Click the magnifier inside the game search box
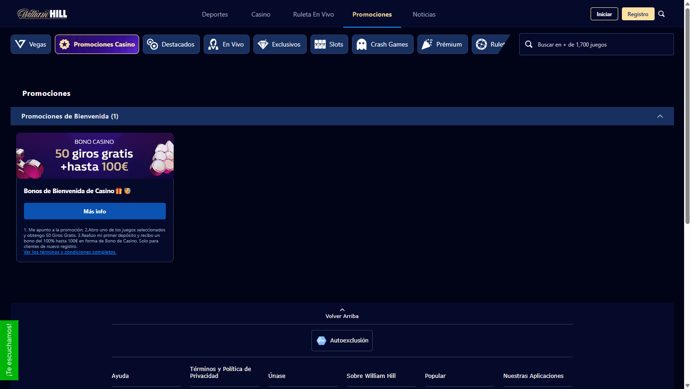The width and height of the screenshot is (691, 389). (529, 44)
